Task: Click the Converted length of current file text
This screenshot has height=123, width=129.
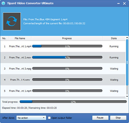Action: (54, 23)
